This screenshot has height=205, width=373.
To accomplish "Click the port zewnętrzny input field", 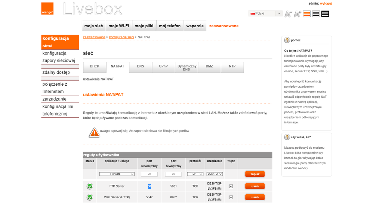I will click(173, 174).
